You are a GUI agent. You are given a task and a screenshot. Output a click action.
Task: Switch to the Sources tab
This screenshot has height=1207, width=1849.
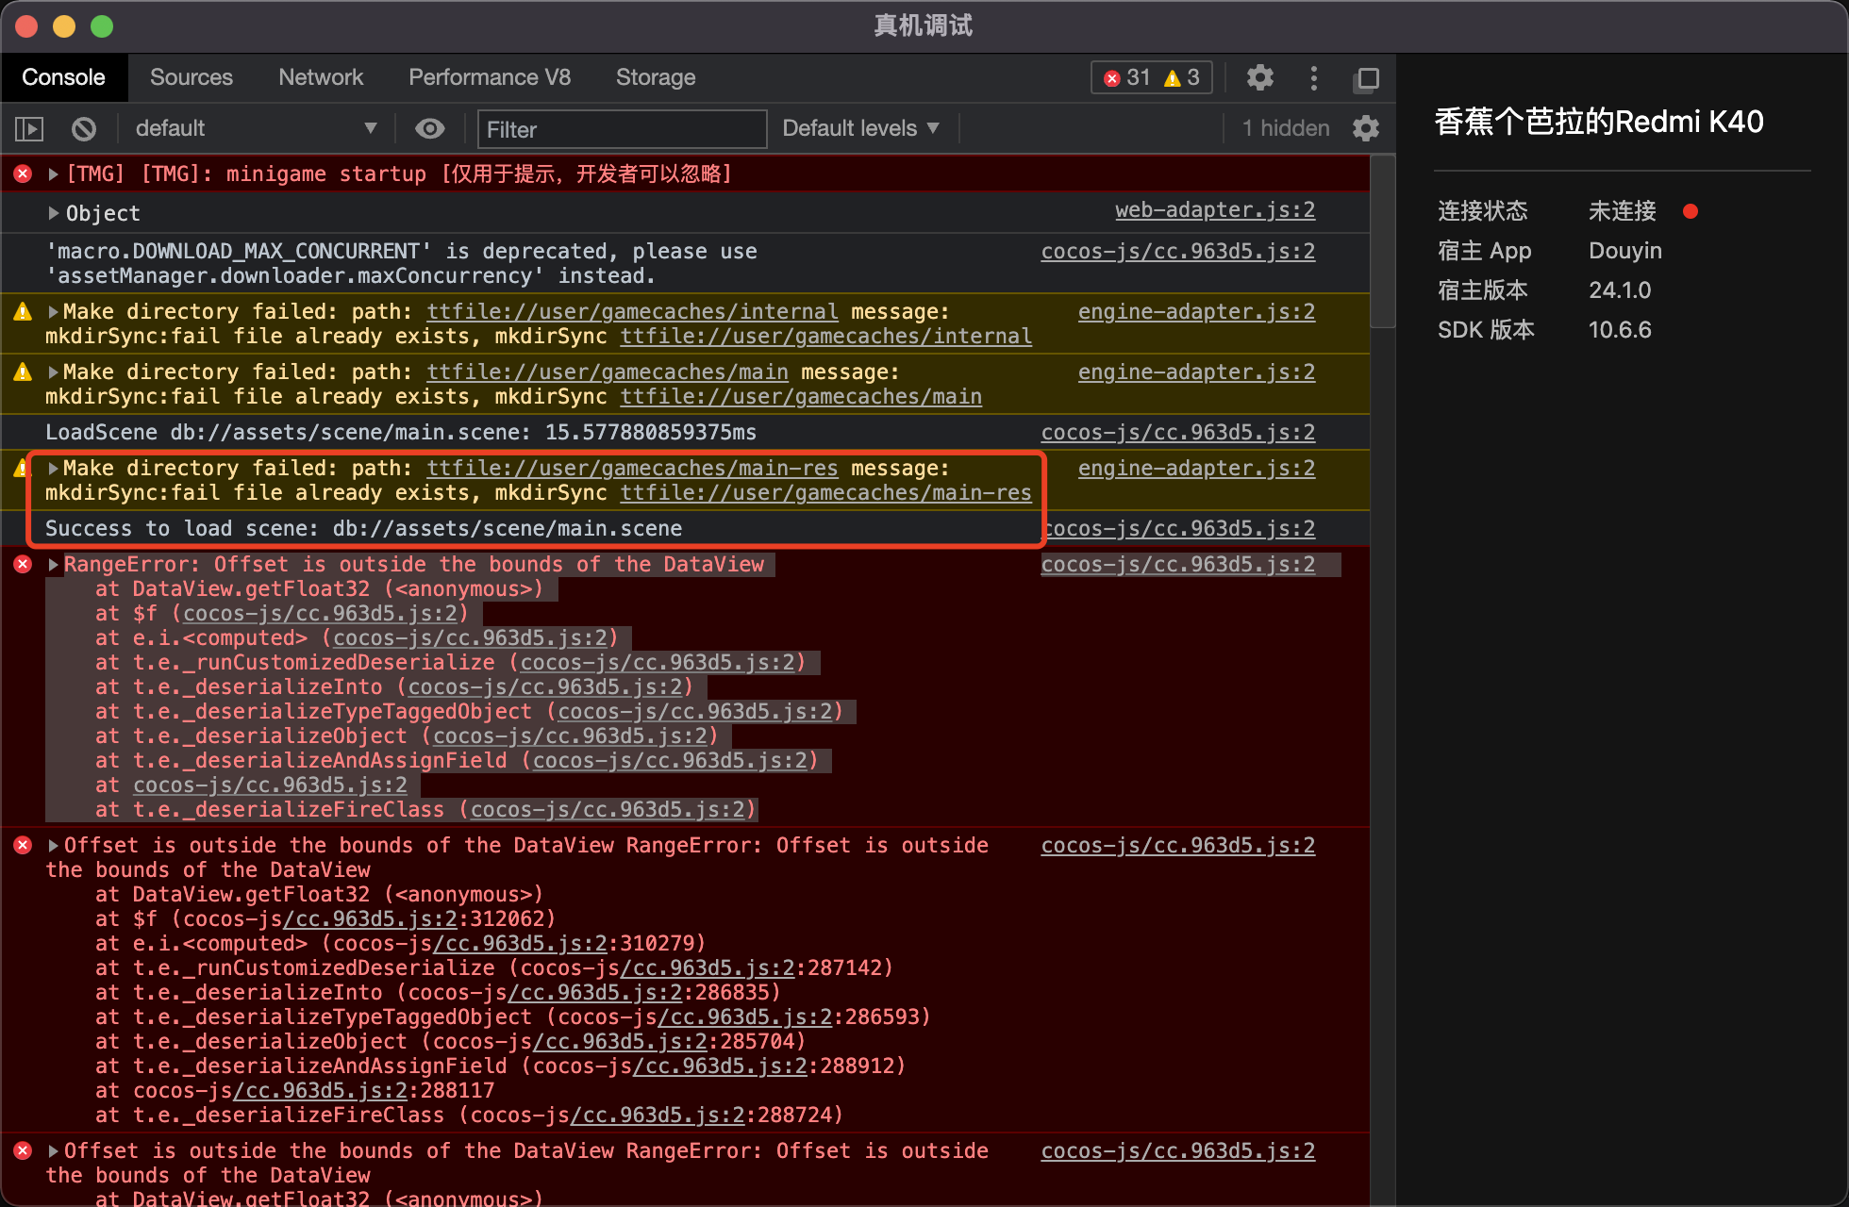[191, 77]
